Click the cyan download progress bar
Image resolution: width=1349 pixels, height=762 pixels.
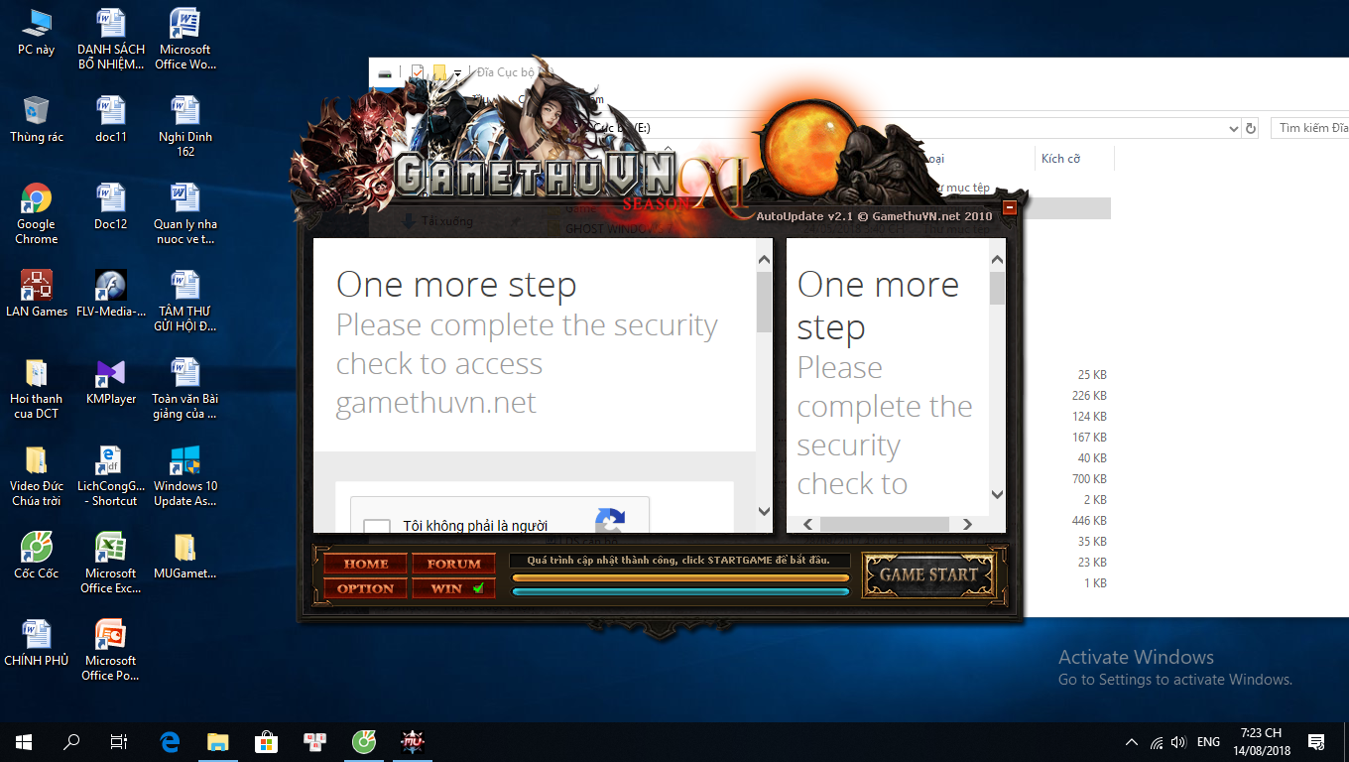pyautogui.click(x=680, y=591)
